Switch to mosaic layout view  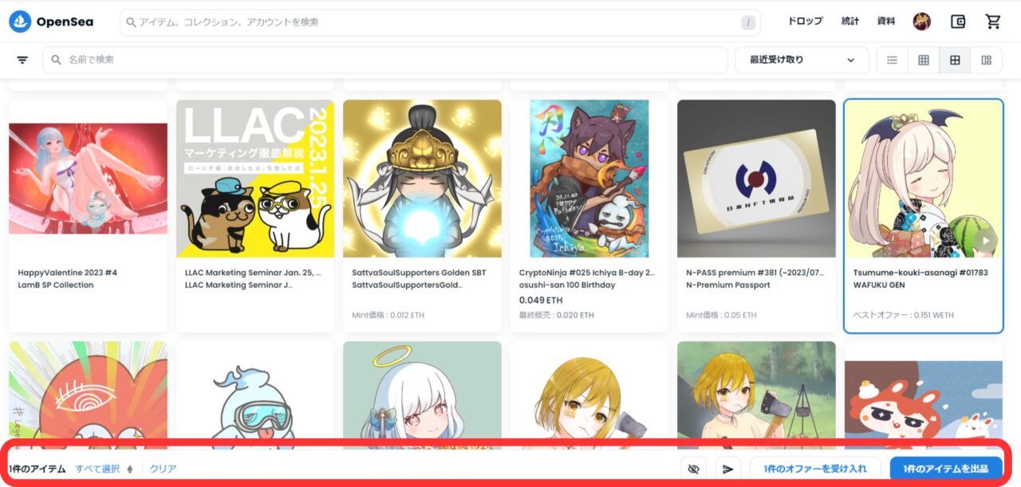pyautogui.click(x=987, y=60)
